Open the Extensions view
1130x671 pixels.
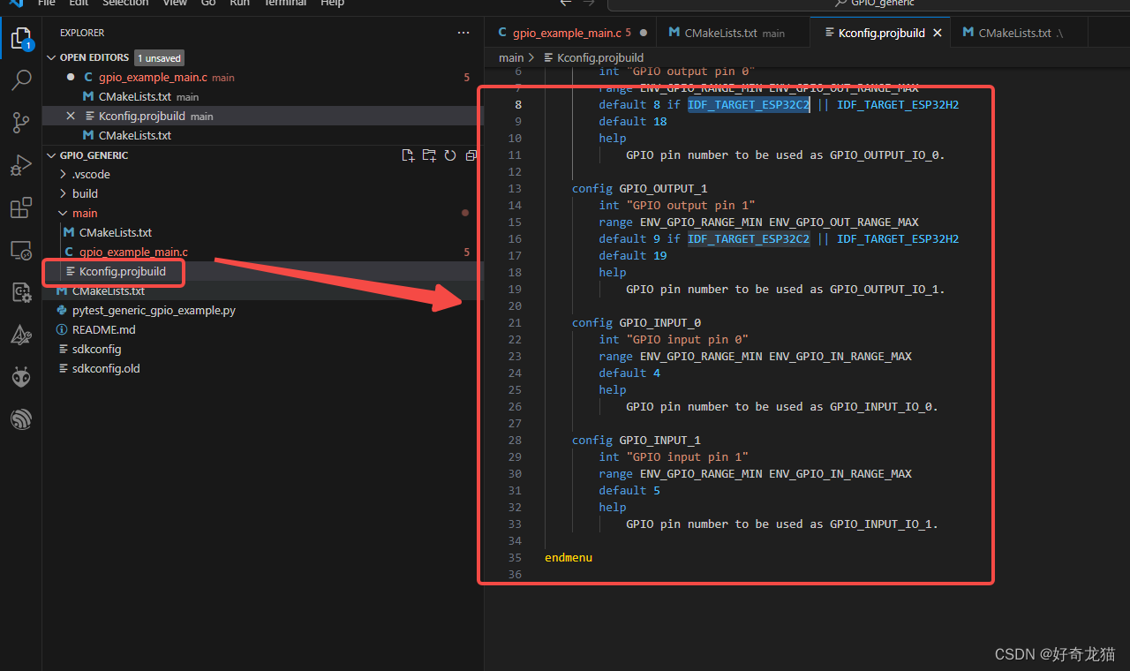click(x=21, y=208)
